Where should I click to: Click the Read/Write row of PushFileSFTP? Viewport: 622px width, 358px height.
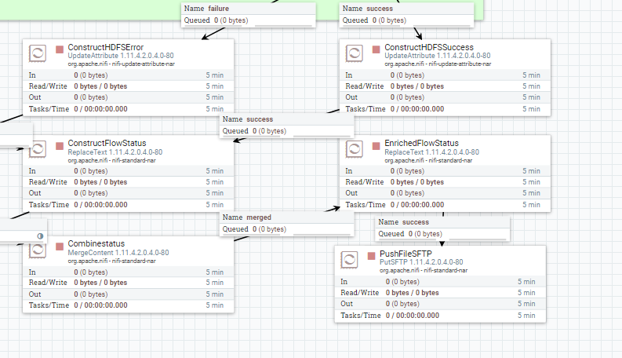(x=440, y=293)
